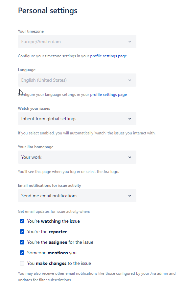Click the Europe/Amsterdam timezone field

[x=77, y=42]
